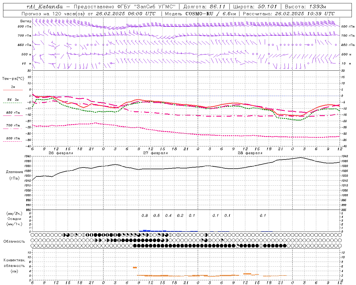This screenshot has width=356, height=285.
Task: Click the tallest blue precipitation bar
Action: coord(145,230)
